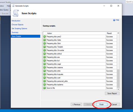133x112 pixels.
Task: Click success icon for Preparing dbo.kopyala
Action: [x=44, y=74]
